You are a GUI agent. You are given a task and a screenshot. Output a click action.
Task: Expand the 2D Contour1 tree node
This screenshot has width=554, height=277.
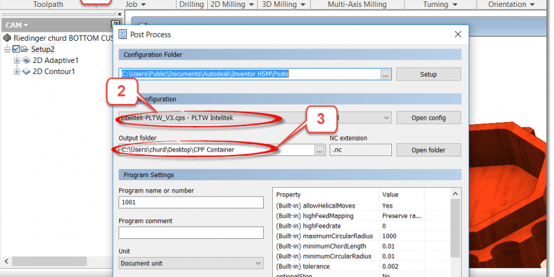click(17, 71)
